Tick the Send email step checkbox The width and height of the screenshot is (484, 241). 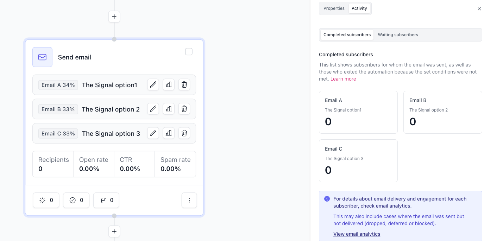coord(189,52)
